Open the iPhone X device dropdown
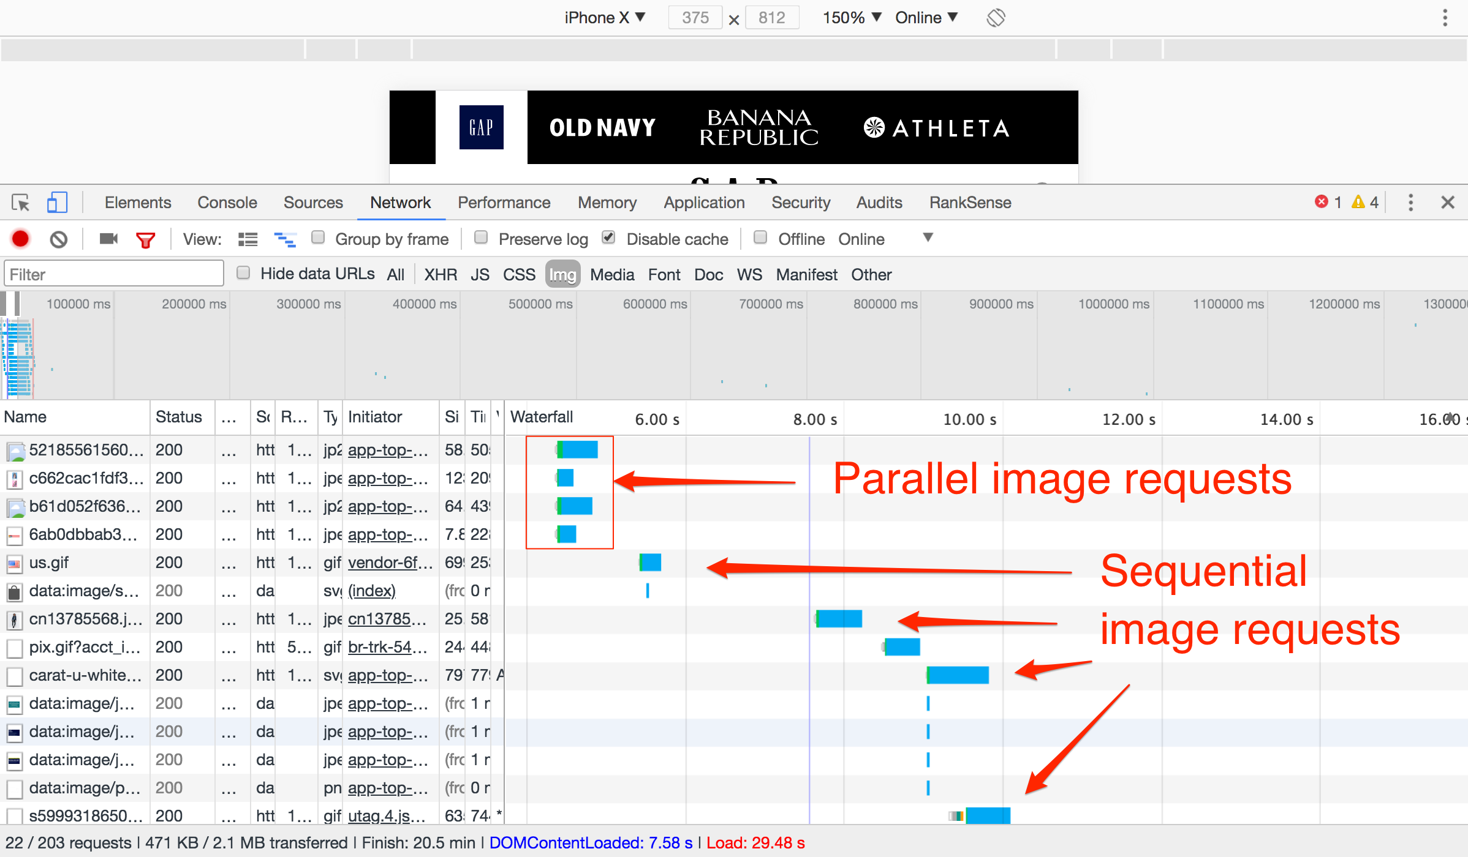The height and width of the screenshot is (857, 1468). 605,18
